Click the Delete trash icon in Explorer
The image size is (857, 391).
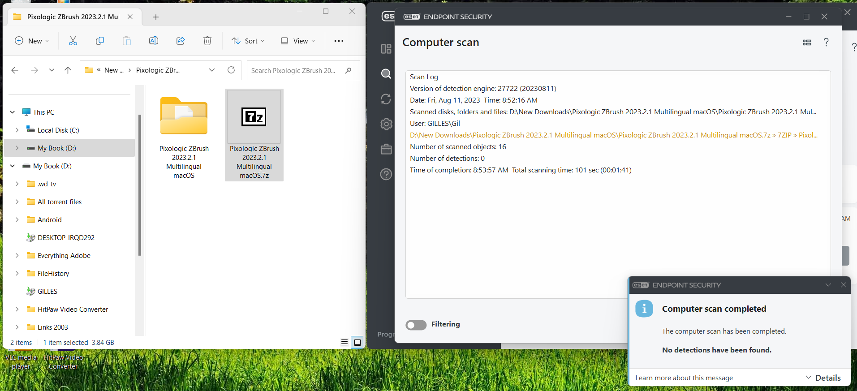pyautogui.click(x=207, y=41)
